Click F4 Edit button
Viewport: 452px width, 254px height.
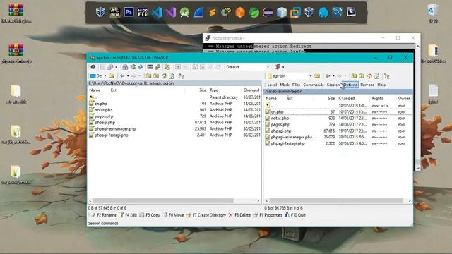[x=128, y=215]
